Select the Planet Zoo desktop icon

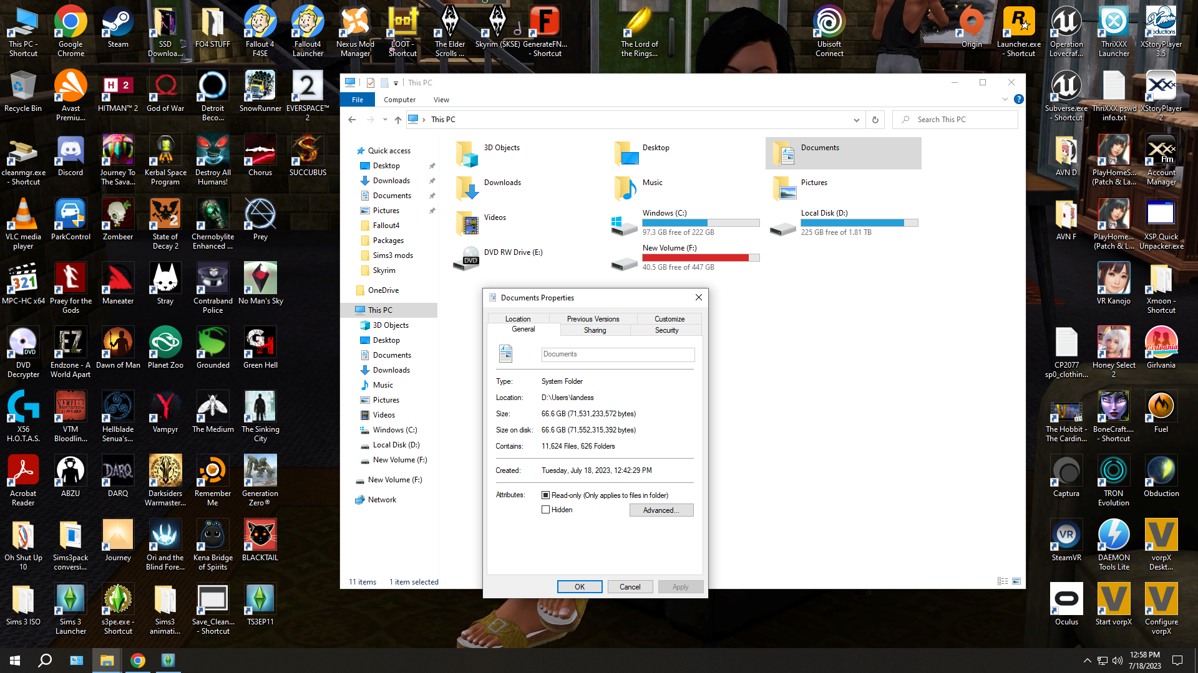(165, 348)
